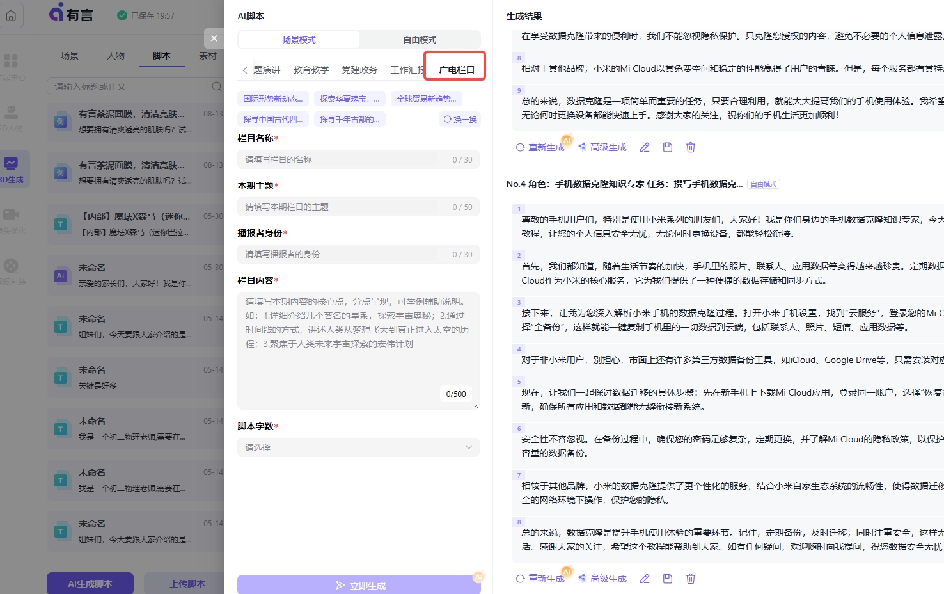Click 换一换 to refresh examples

point(460,119)
